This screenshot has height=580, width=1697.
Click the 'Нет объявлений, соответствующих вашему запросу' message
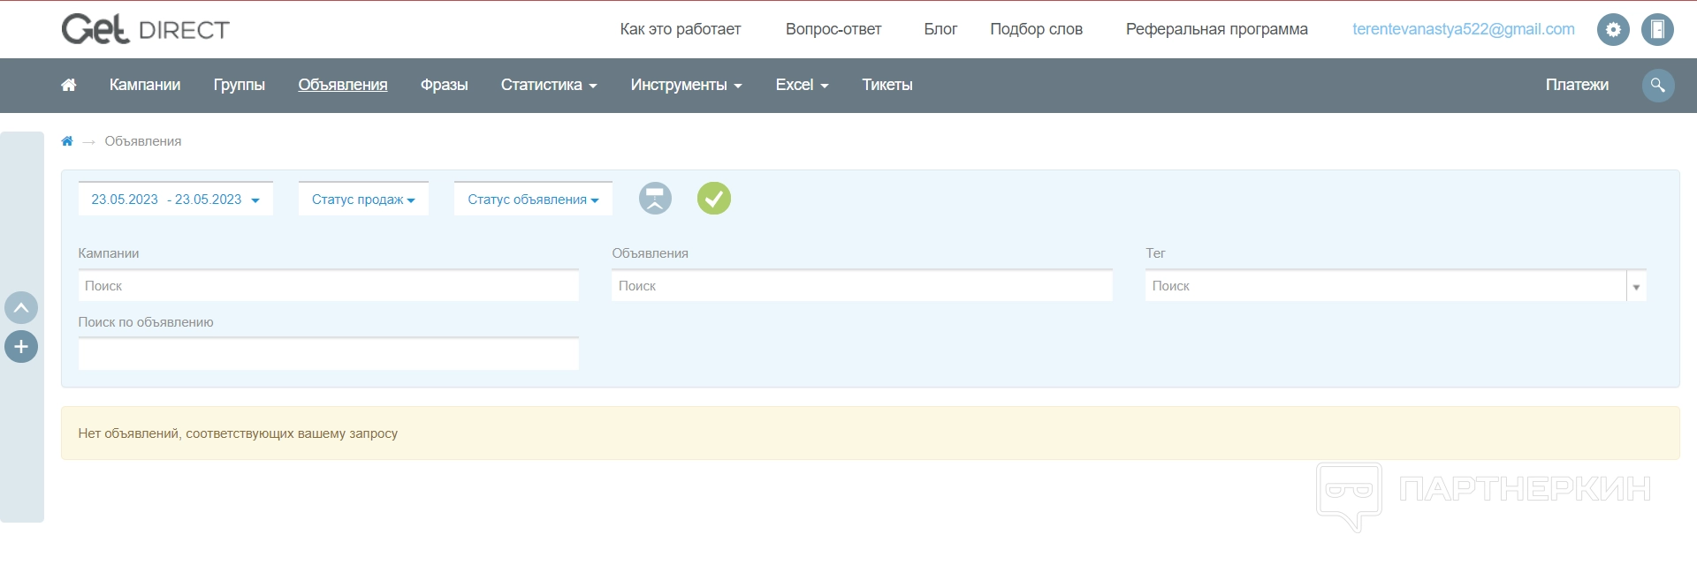point(238,433)
